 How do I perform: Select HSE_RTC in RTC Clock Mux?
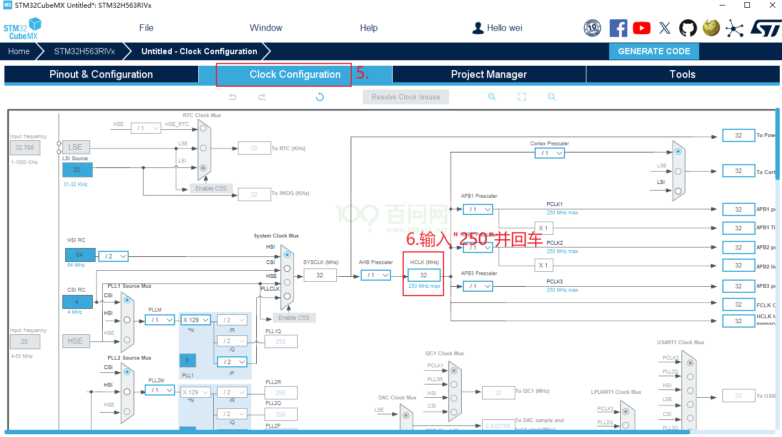203,128
